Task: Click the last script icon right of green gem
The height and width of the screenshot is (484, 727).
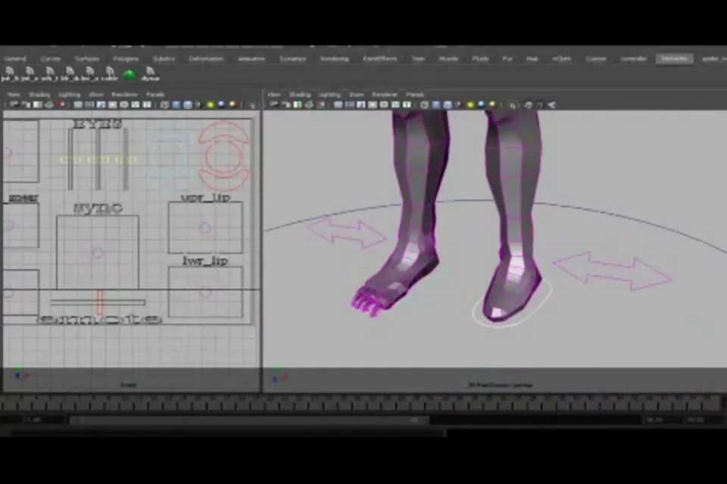Action: click(150, 73)
